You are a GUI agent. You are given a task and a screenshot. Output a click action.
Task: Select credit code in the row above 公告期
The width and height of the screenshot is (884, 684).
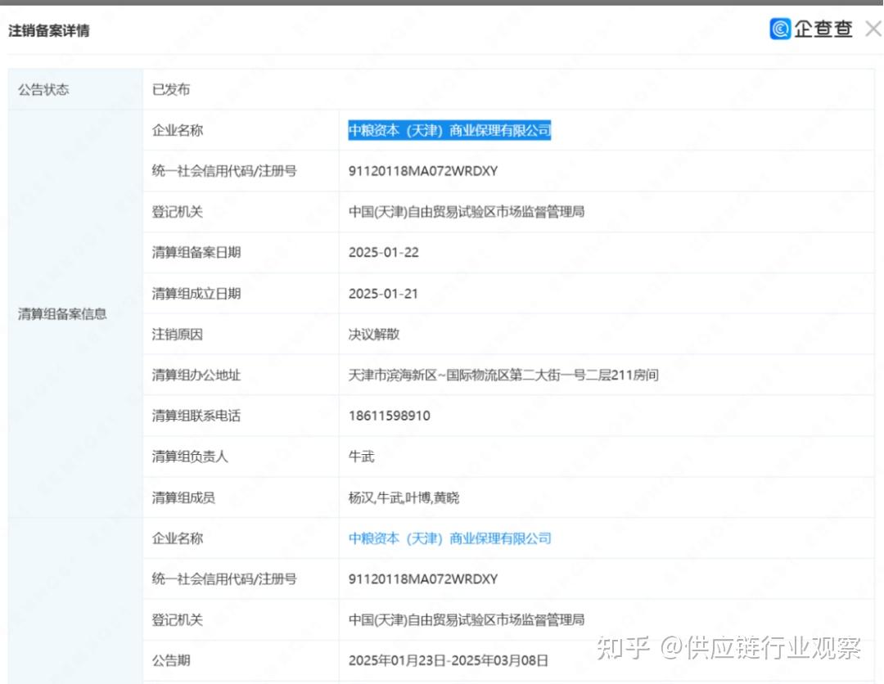pyautogui.click(x=423, y=579)
